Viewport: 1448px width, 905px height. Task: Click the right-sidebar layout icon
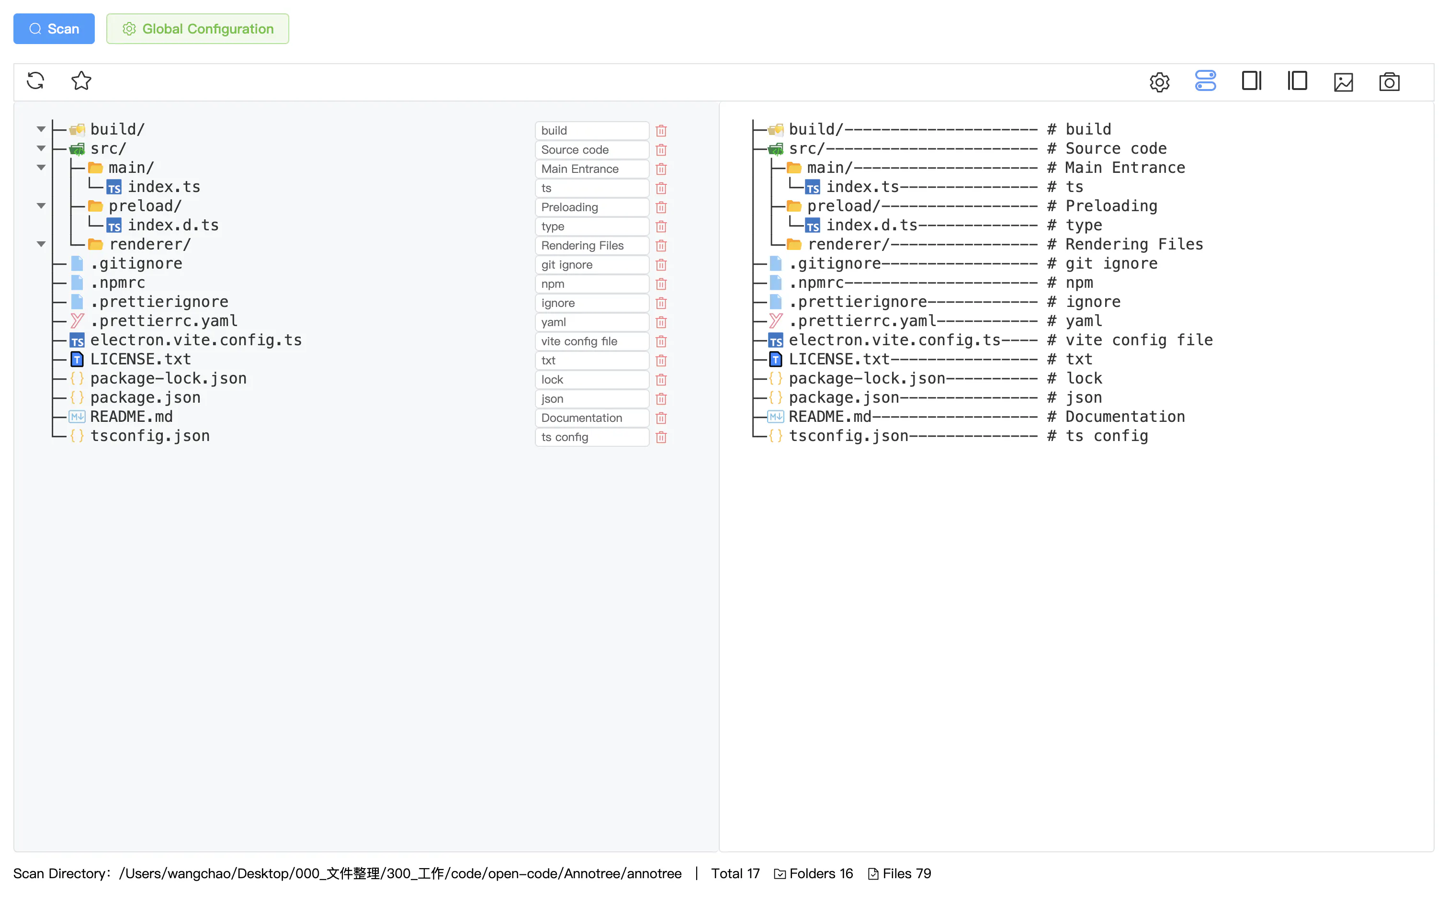[1252, 81]
